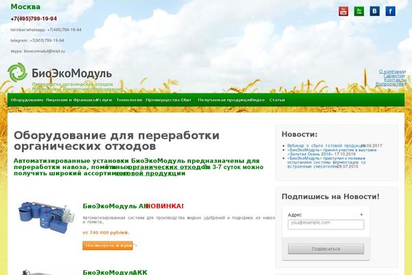
Task: Open the Facebook social icon
Action: coord(391,11)
